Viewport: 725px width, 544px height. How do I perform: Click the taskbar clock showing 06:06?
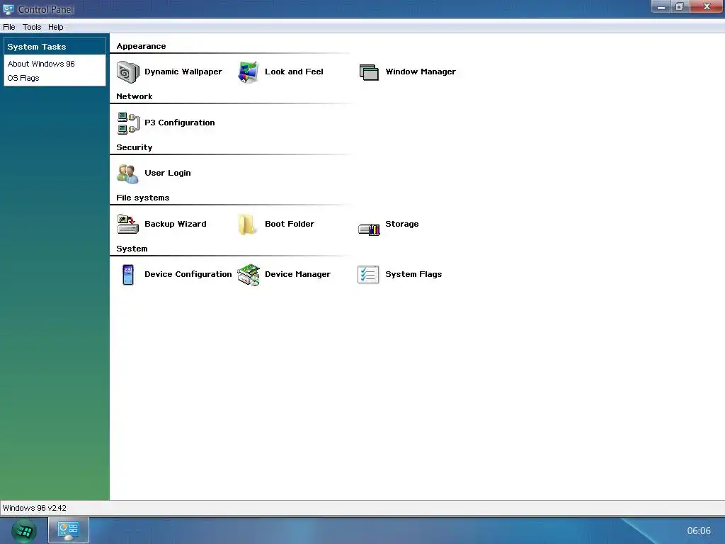point(698,531)
